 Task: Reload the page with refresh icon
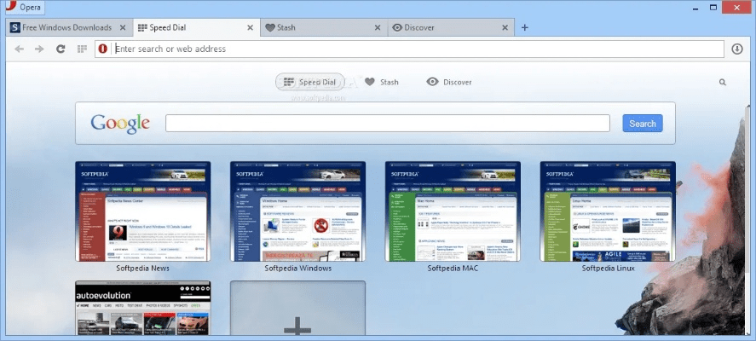tap(61, 49)
